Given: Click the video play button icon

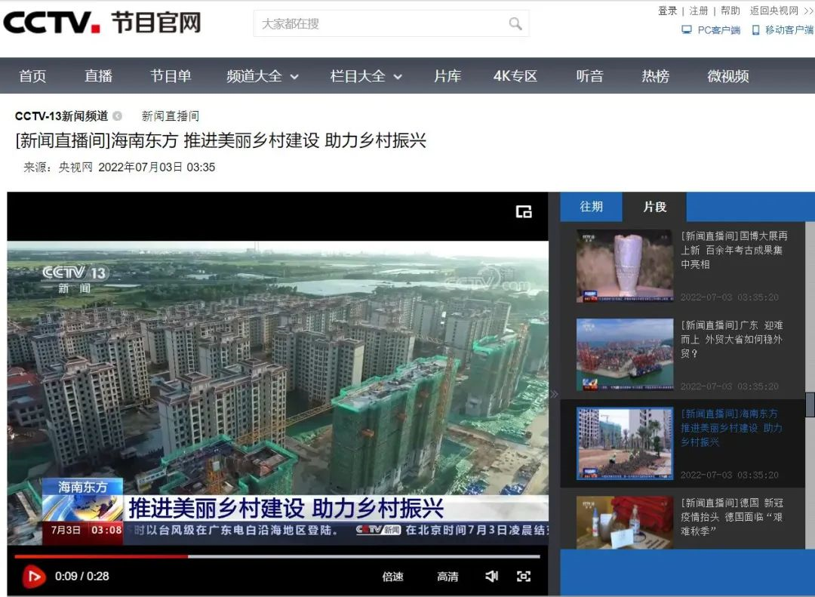Looking at the screenshot, I should coord(33,577).
